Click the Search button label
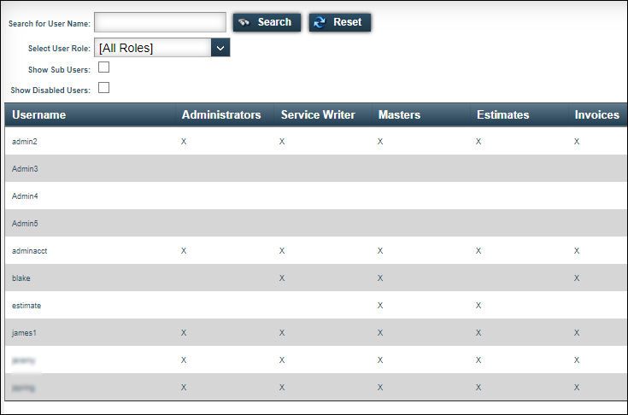Screen dimensions: 628x415 (x=274, y=22)
